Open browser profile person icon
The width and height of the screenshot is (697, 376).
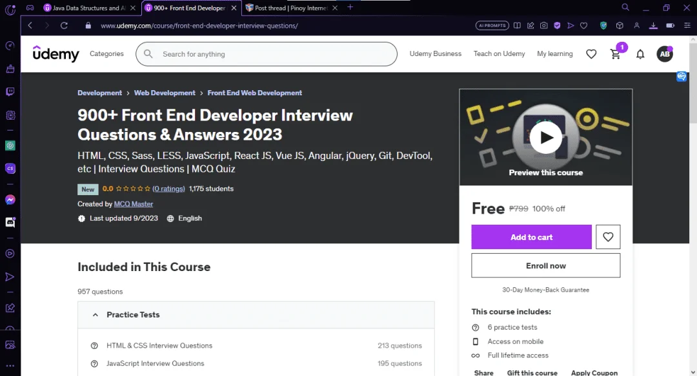[636, 26]
